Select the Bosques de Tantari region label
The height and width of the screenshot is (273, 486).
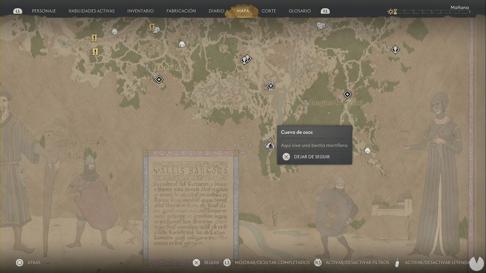tap(336, 103)
